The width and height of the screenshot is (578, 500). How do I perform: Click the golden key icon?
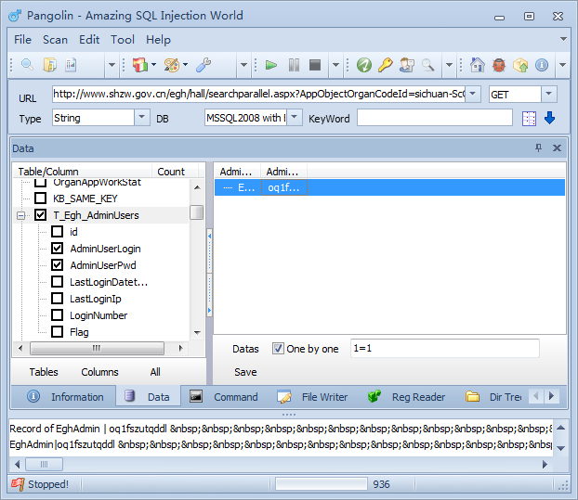(386, 65)
